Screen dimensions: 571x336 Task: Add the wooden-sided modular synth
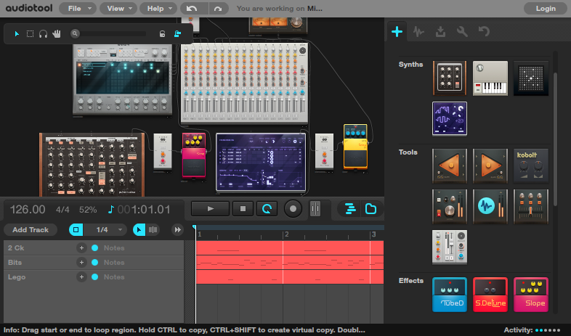[x=450, y=78]
